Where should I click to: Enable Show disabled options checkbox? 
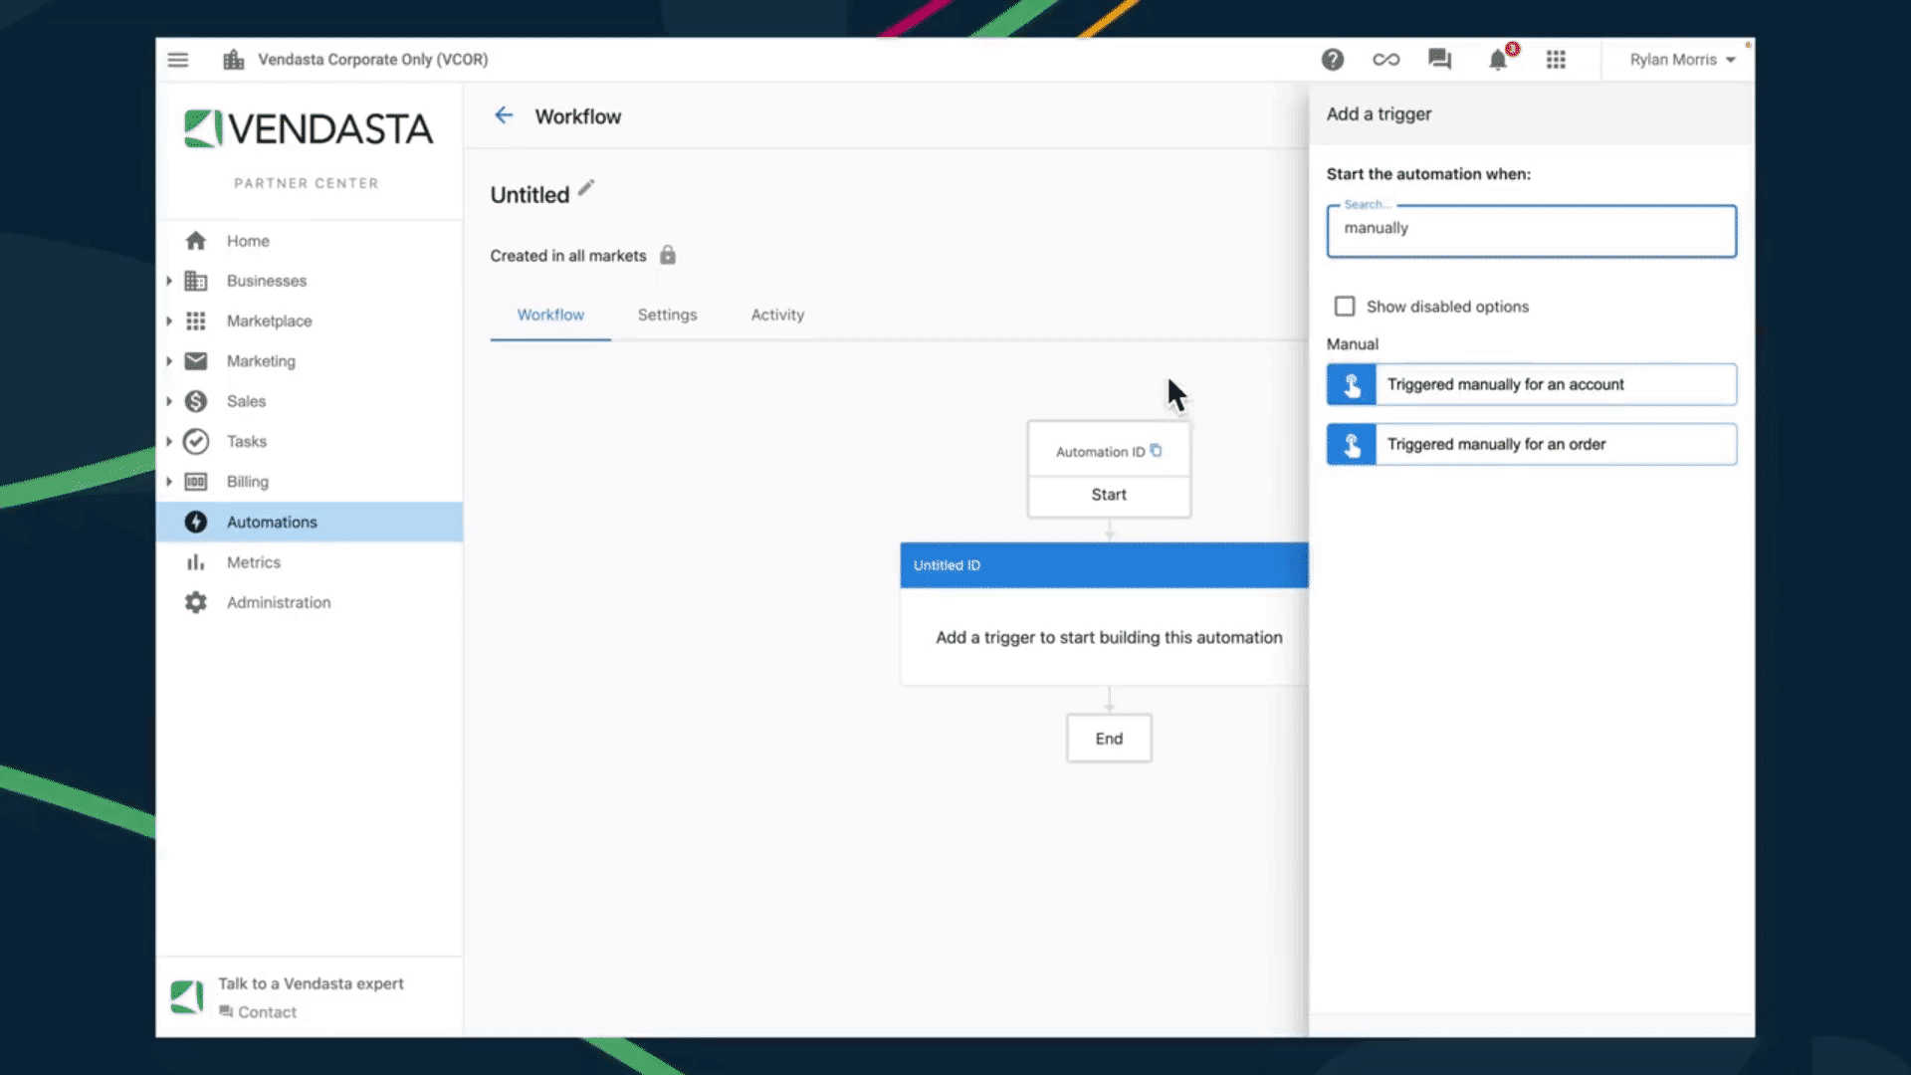click(1345, 307)
